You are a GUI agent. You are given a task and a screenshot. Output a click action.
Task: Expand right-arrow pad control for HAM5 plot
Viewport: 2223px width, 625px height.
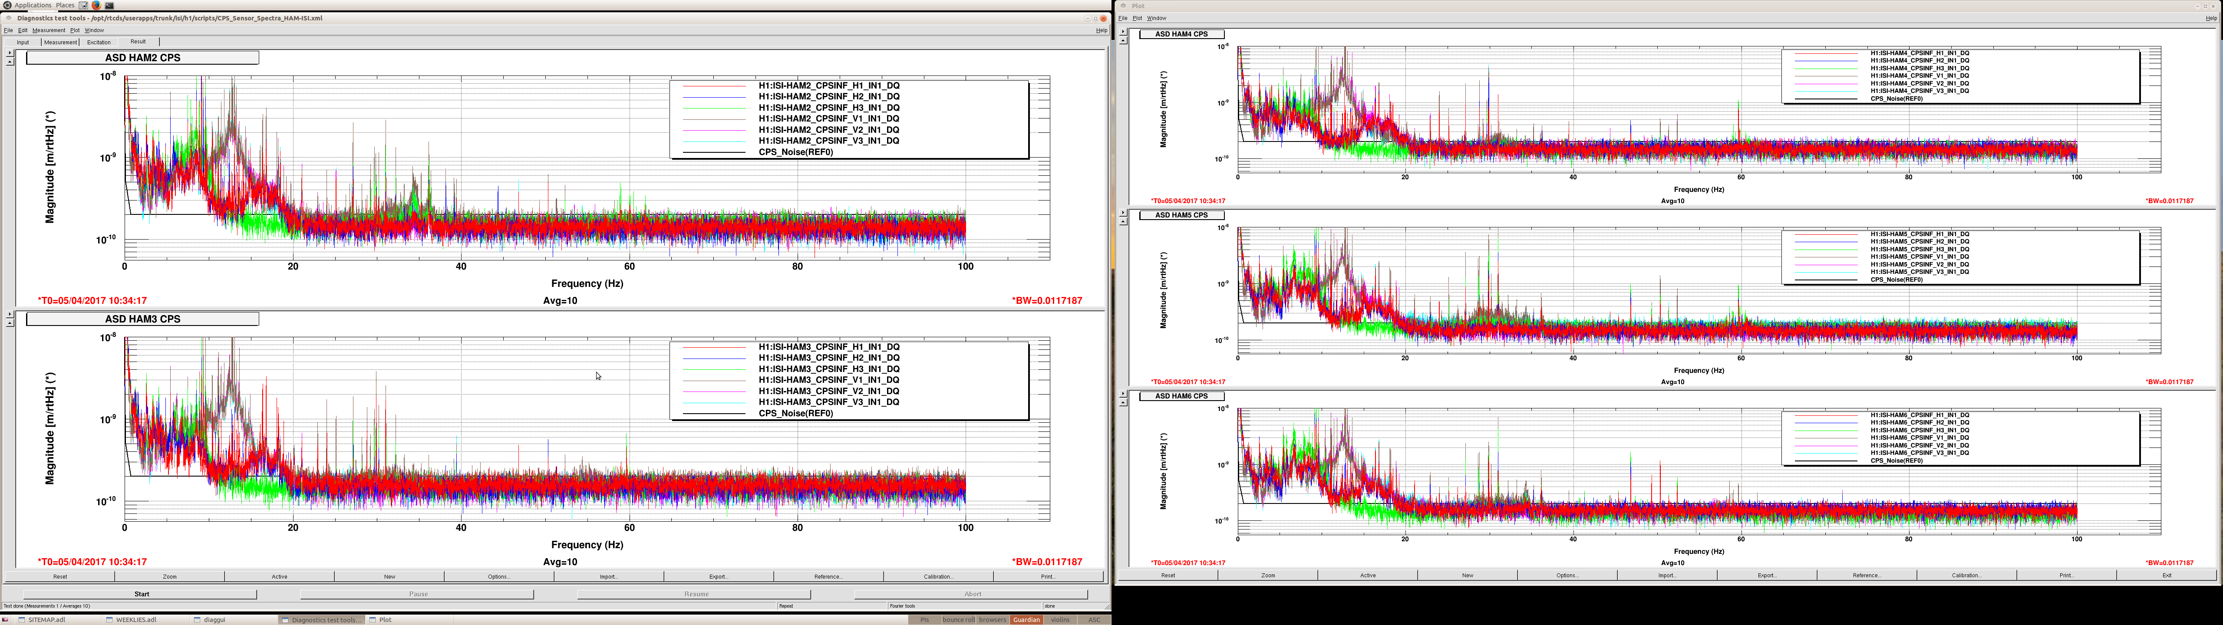click(x=1123, y=212)
